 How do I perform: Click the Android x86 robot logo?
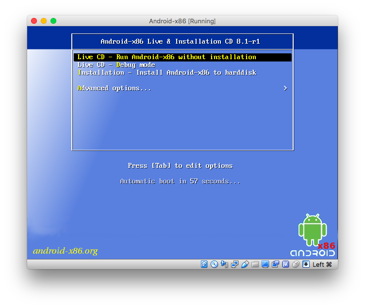point(313,235)
